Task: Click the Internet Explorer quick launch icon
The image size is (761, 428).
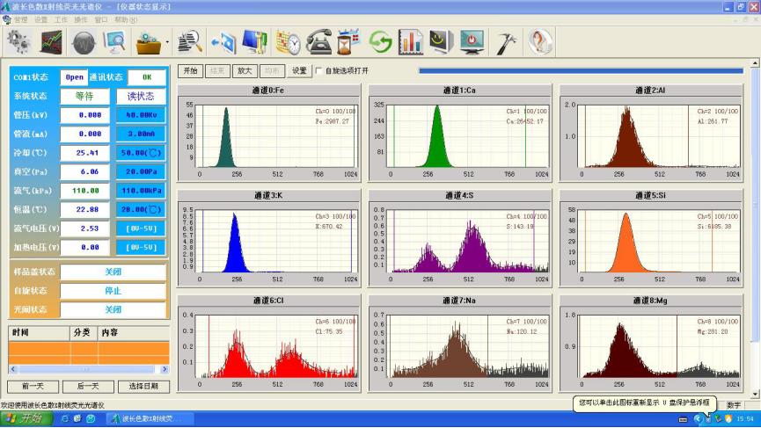Action: 64,419
